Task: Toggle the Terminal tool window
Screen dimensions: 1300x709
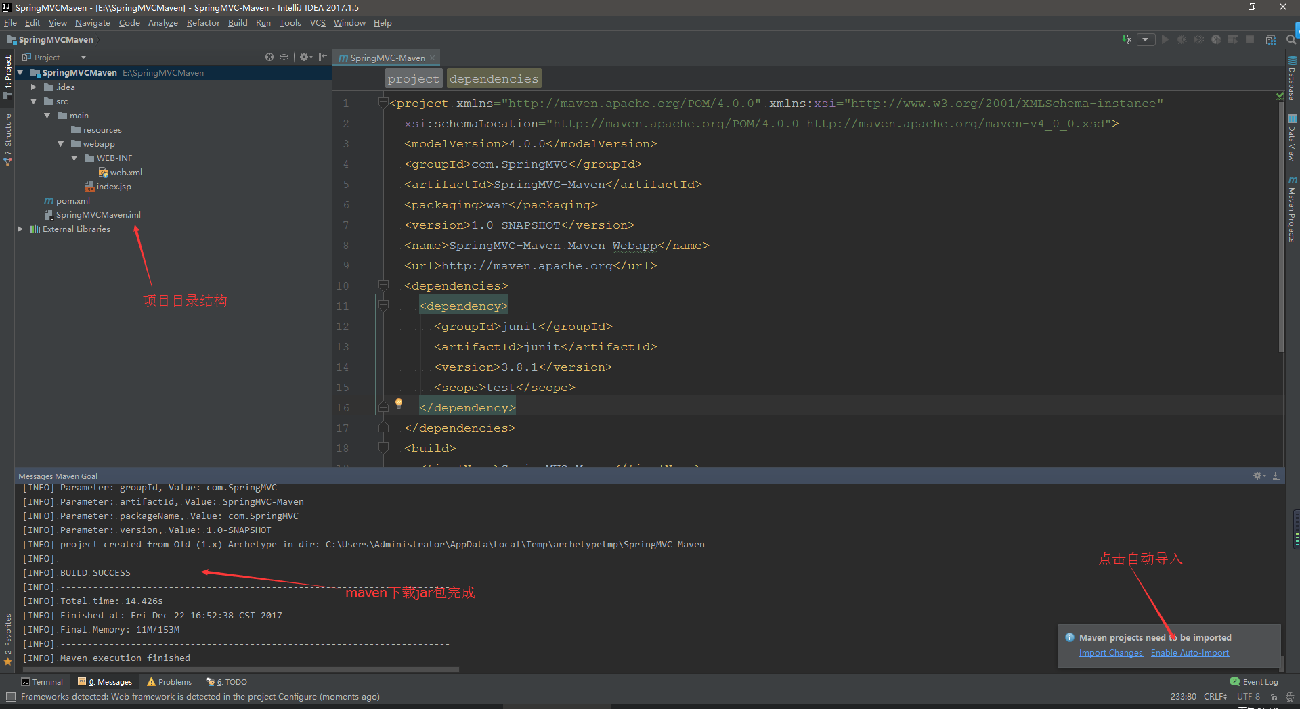Action: point(42,682)
